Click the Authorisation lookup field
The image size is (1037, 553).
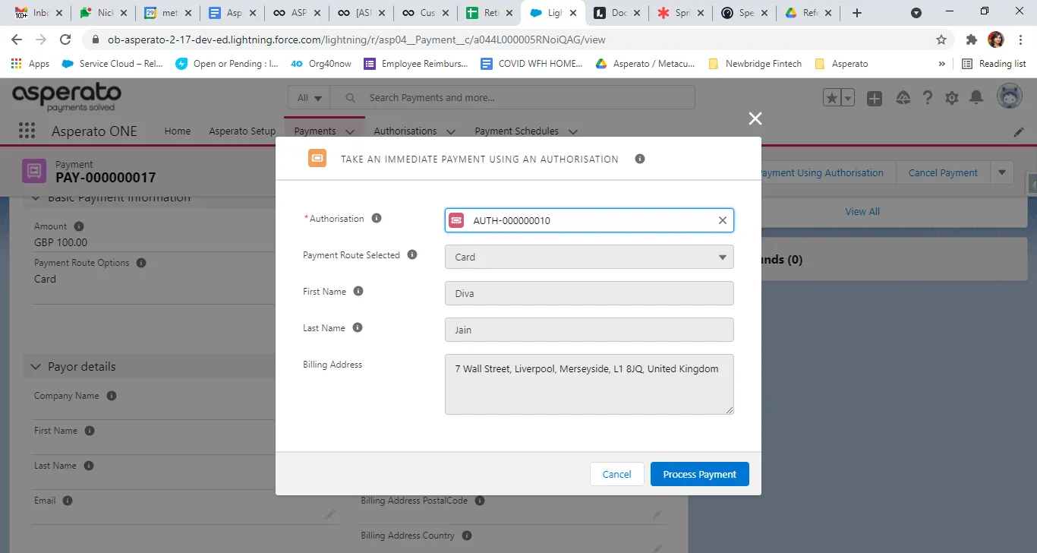point(589,220)
